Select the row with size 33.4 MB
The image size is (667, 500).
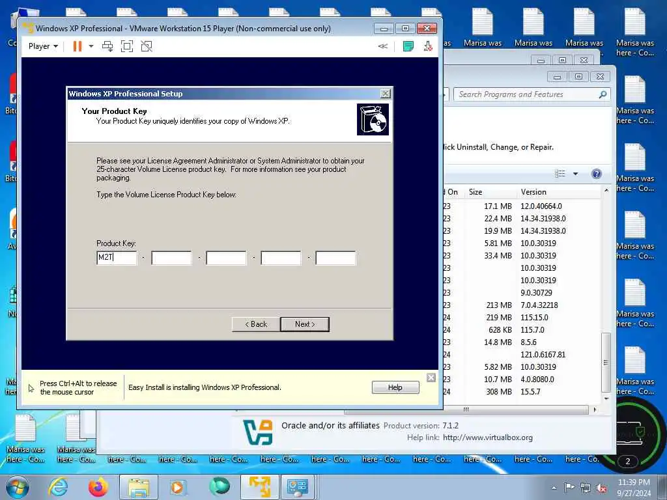(522, 255)
